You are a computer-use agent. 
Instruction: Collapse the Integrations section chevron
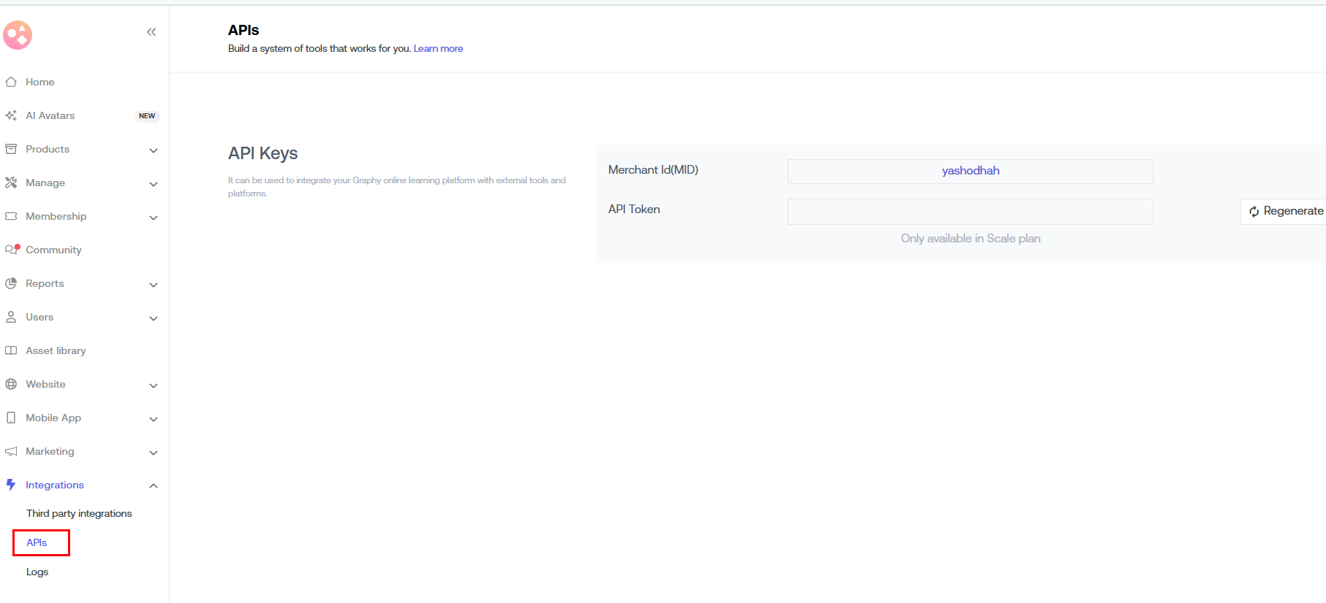(154, 485)
